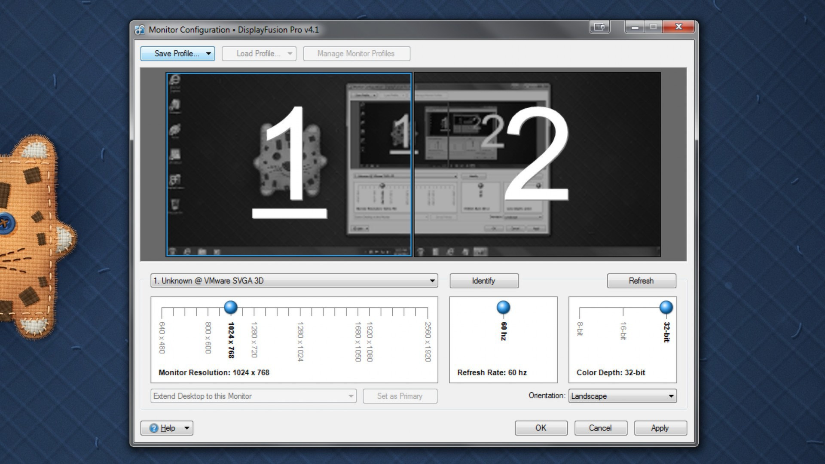Click the Help question mark icon
The width and height of the screenshot is (825, 464).
coord(154,428)
